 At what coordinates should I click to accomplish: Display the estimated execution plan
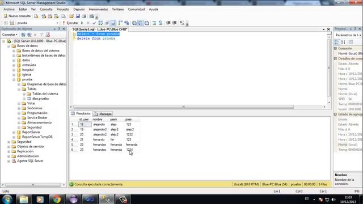pos(100,23)
